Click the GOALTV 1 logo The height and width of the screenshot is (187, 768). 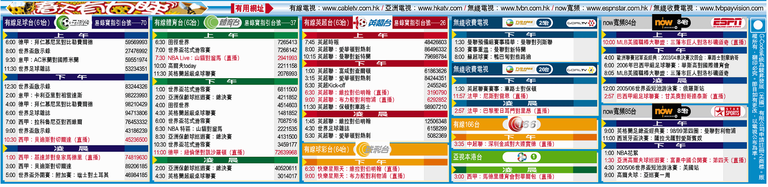pos(580,23)
